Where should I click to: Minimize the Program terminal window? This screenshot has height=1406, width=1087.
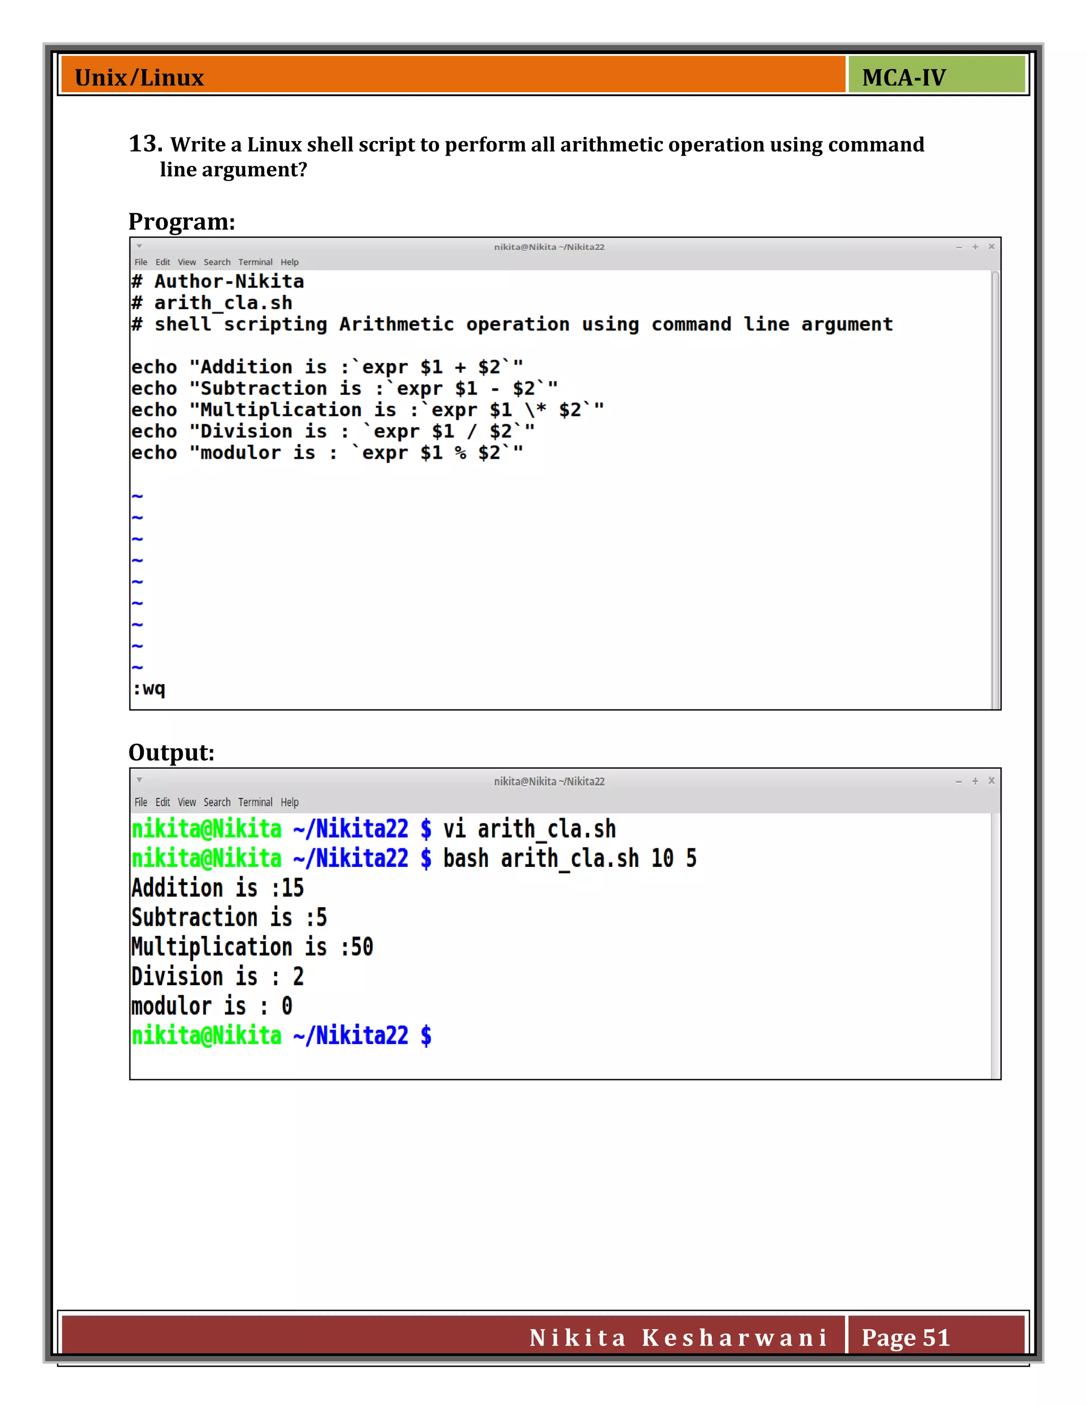coord(959,247)
